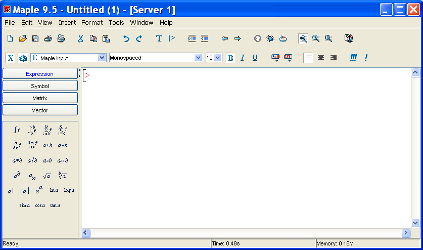Image resolution: width=423 pixels, height=250 pixels.
Task: Interrupt computation with the hand stop icon
Action: pyautogui.click(x=257, y=38)
